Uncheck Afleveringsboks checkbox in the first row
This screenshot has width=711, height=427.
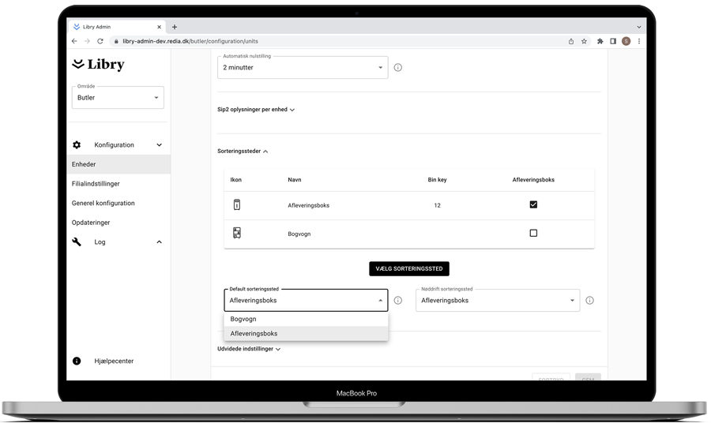[x=533, y=205]
